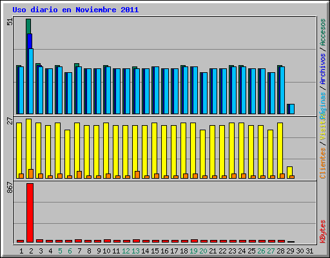This screenshot has width=330, height=258.
Task: Click the "867" y-axis value
Action: click(10, 187)
